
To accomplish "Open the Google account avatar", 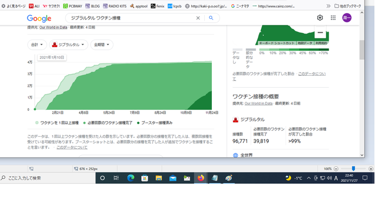I will [347, 18].
